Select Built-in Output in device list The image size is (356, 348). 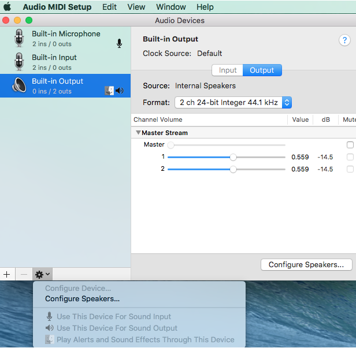(65, 85)
